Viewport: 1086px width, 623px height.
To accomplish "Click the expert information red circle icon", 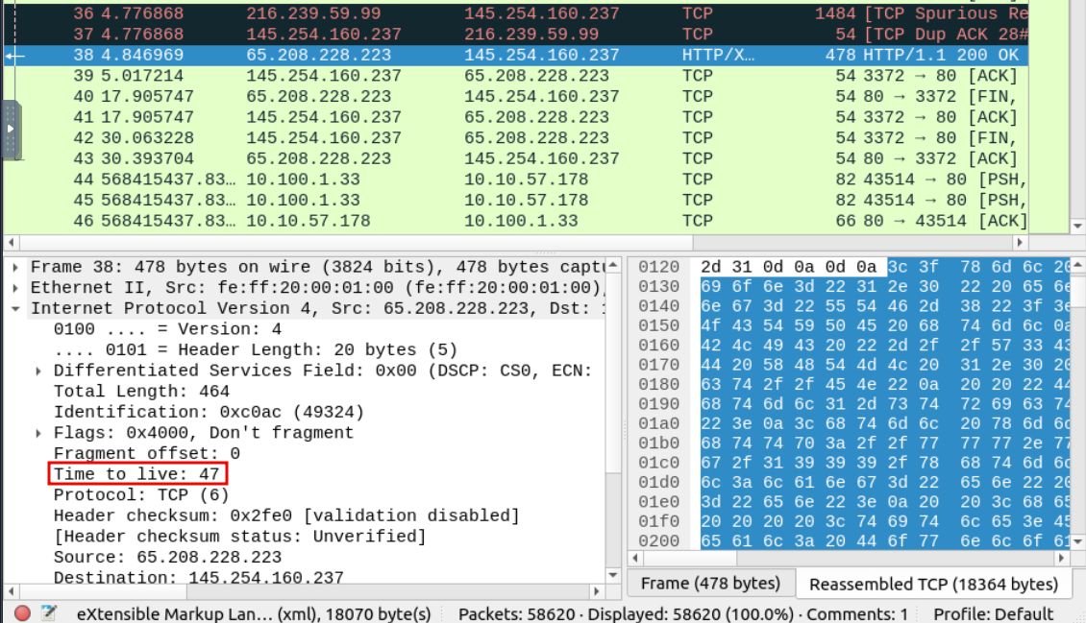I will click(x=22, y=613).
